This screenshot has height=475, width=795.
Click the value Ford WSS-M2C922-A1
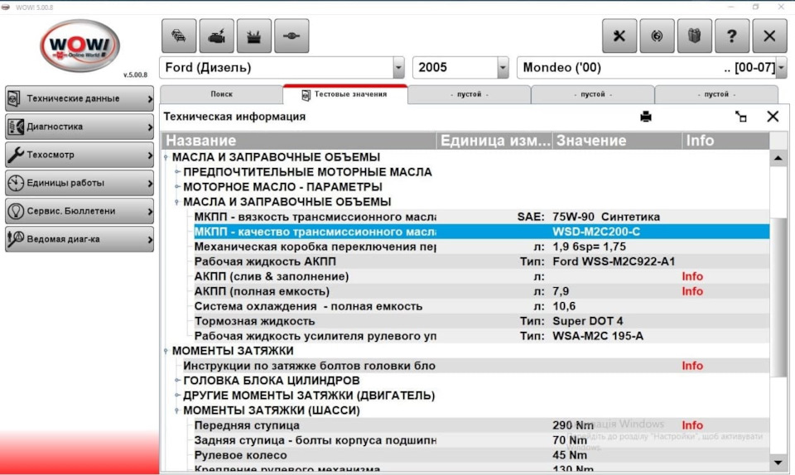(x=614, y=261)
